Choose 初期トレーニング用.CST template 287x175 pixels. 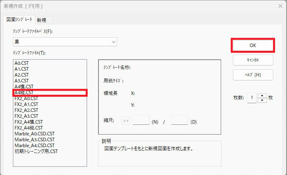[x=36, y=151]
